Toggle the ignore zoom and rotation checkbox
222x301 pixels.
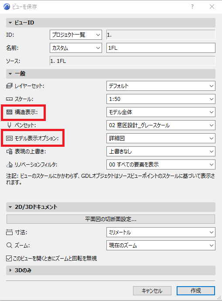9,258
